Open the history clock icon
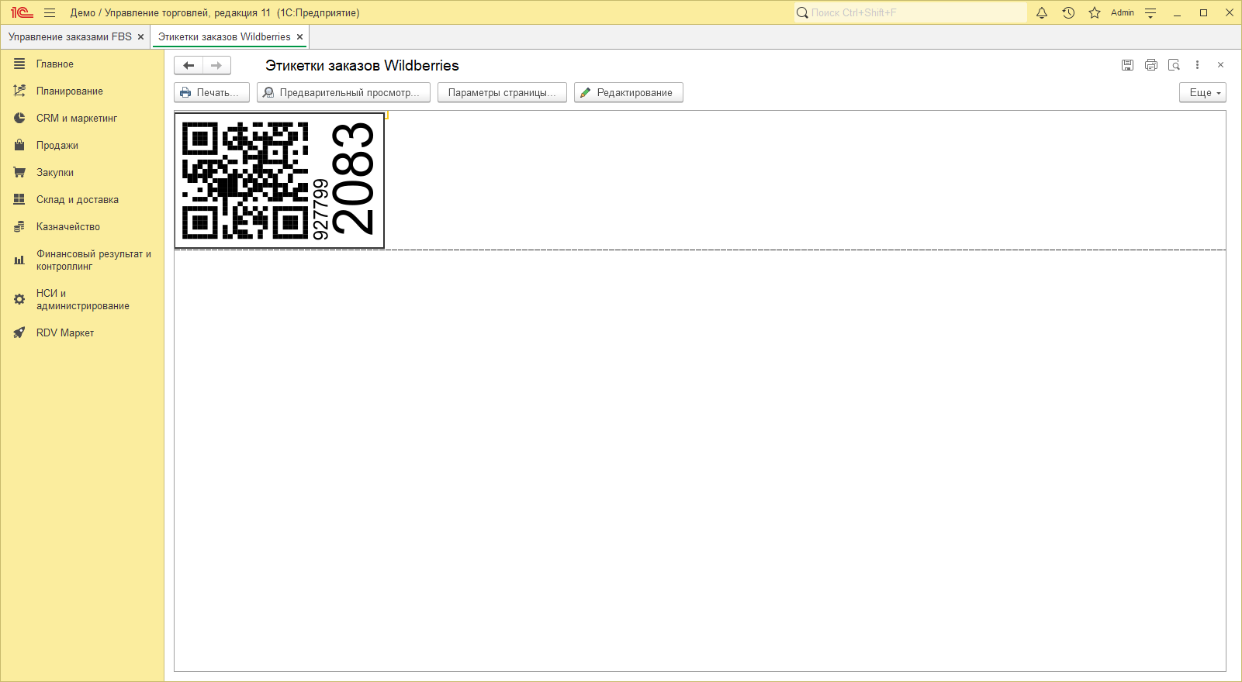 pyautogui.click(x=1068, y=12)
